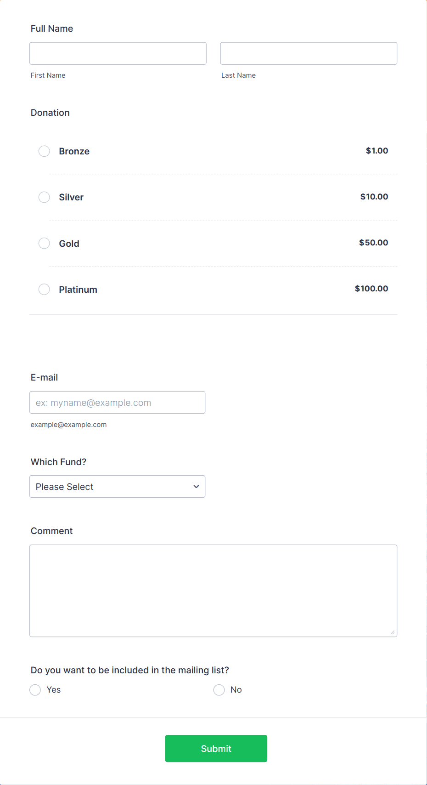
Task: Click the Last Name input field
Action: coord(309,53)
